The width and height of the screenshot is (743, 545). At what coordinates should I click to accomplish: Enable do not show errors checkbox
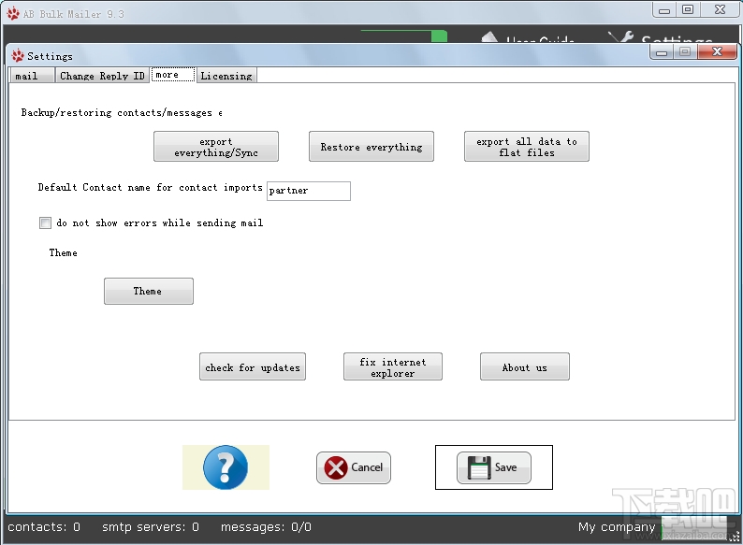45,223
